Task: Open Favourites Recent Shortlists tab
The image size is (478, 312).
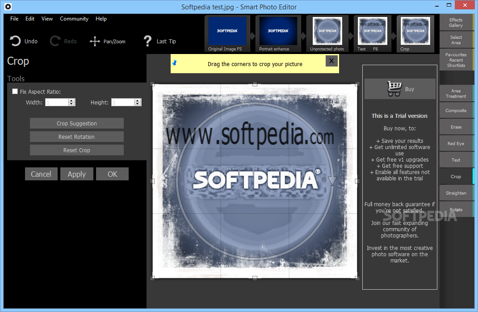Action: (x=456, y=60)
